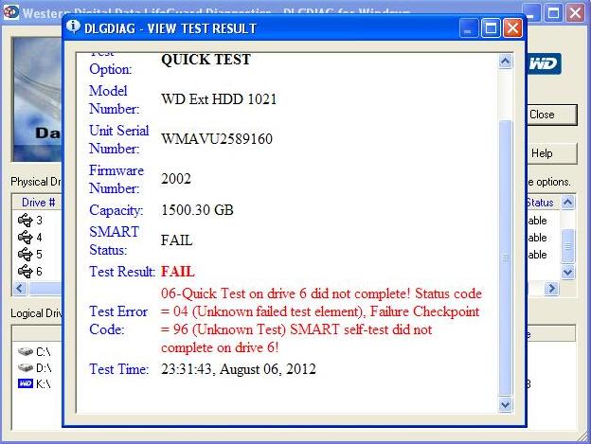Click the Model Number label
This screenshot has width=591, height=444.
[114, 99]
